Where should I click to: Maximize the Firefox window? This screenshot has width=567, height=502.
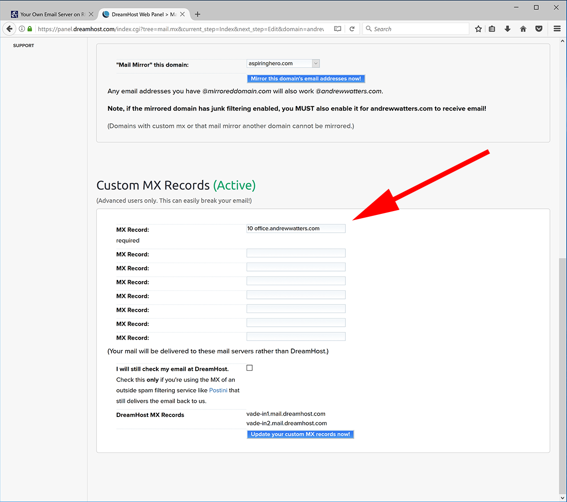click(x=536, y=7)
